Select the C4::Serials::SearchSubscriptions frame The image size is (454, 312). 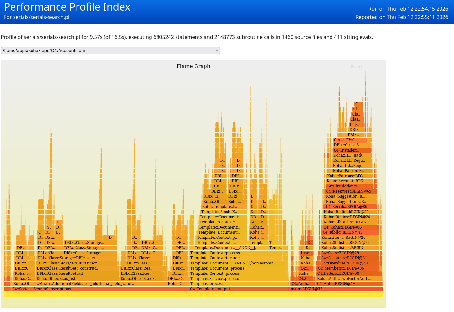pyautogui.click(x=96, y=289)
